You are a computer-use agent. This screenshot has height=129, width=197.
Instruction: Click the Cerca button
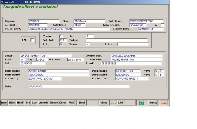click(63, 103)
